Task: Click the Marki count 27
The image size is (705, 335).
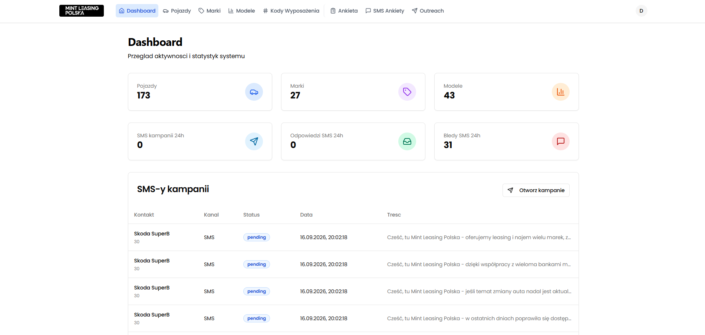Action: 295,96
